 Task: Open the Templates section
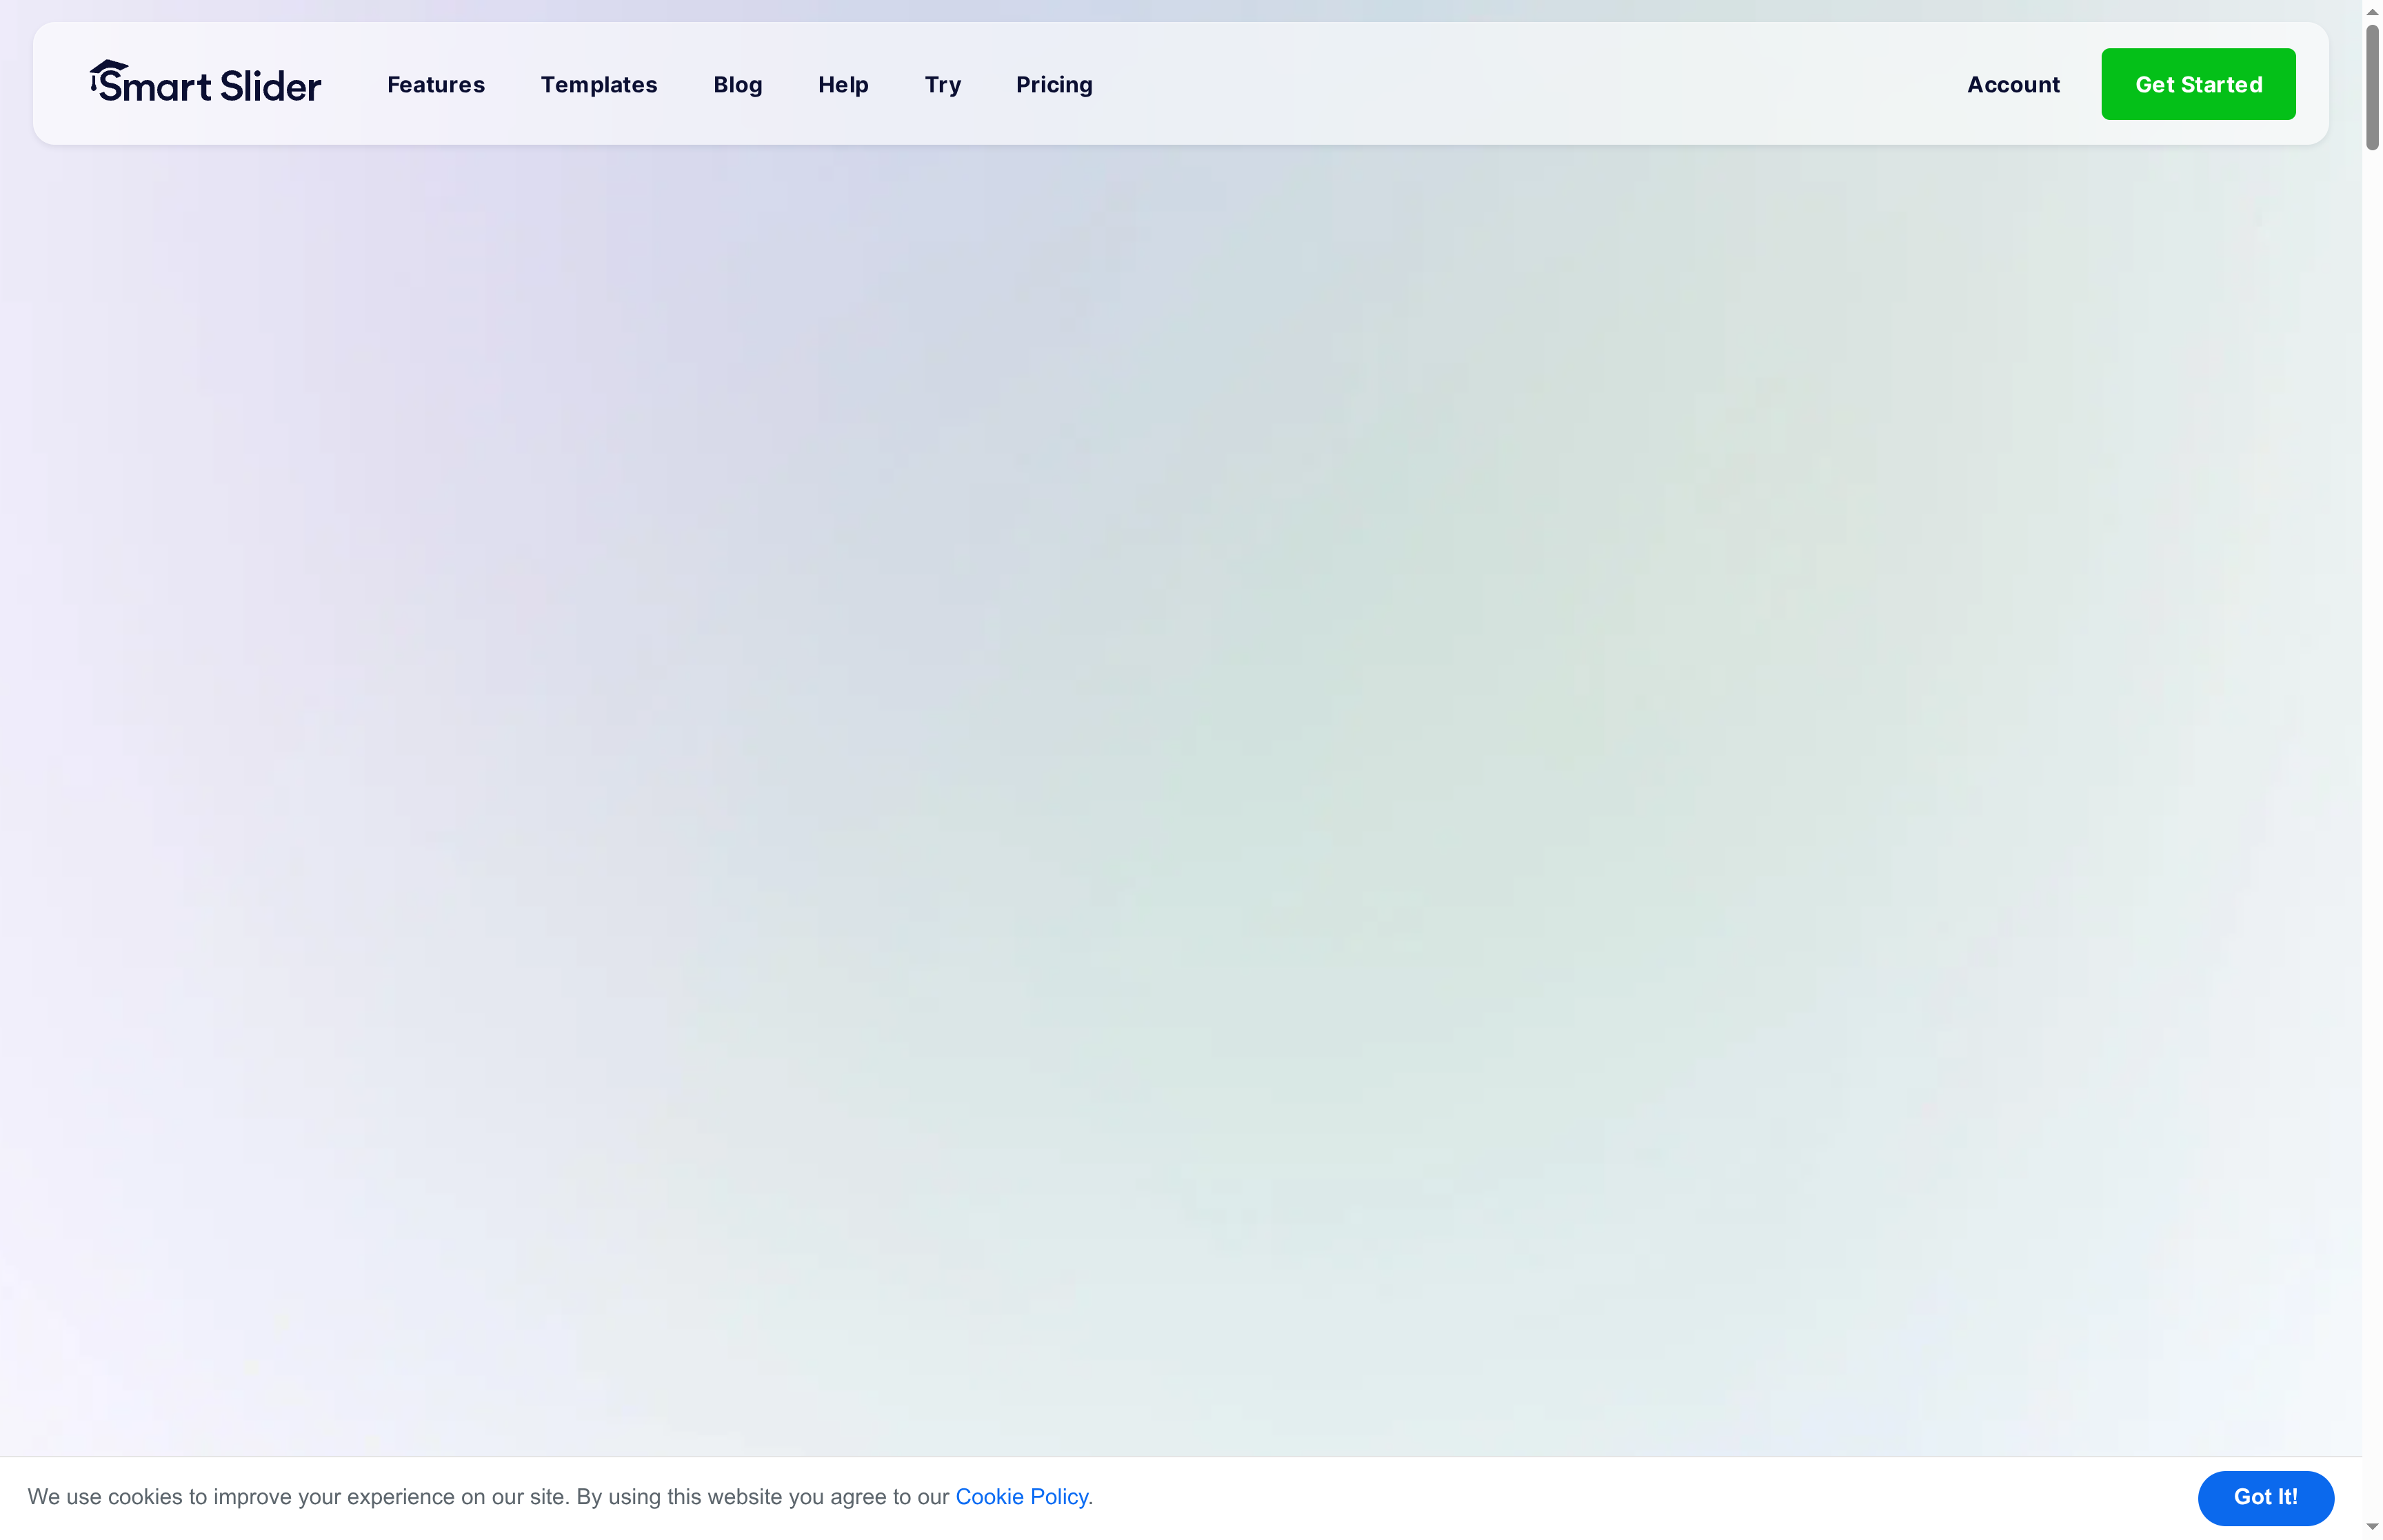[x=599, y=85]
